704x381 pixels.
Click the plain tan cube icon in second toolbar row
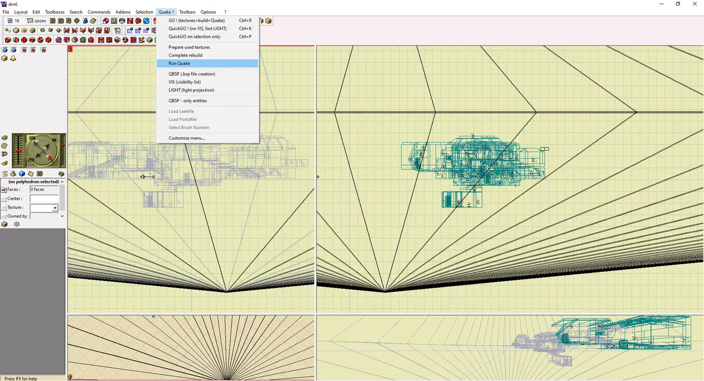pyautogui.click(x=32, y=30)
